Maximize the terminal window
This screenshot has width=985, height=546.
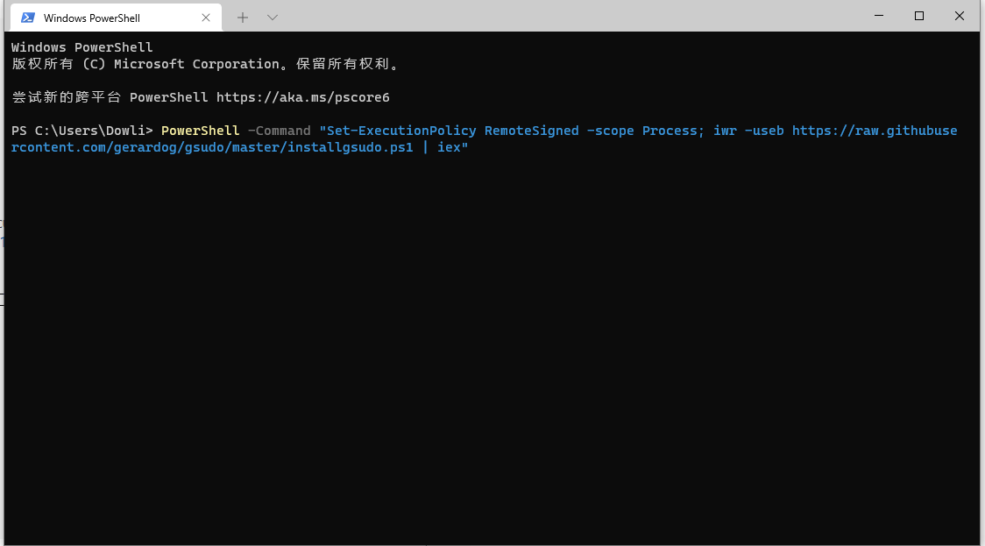point(919,16)
